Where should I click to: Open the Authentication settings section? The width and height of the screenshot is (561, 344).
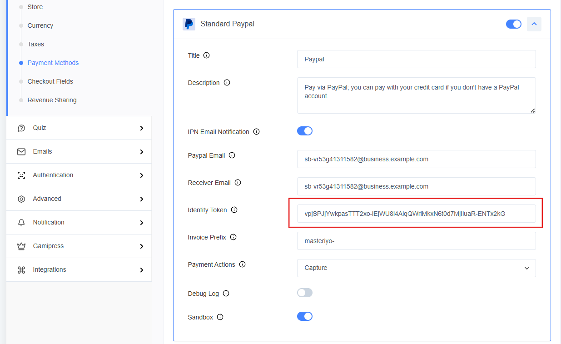pyautogui.click(x=79, y=175)
